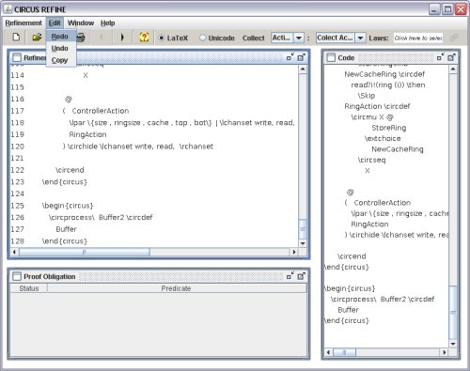Click 'RingAction \circdef' in the Code panel
This screenshot has width=470, height=371.
click(377, 106)
